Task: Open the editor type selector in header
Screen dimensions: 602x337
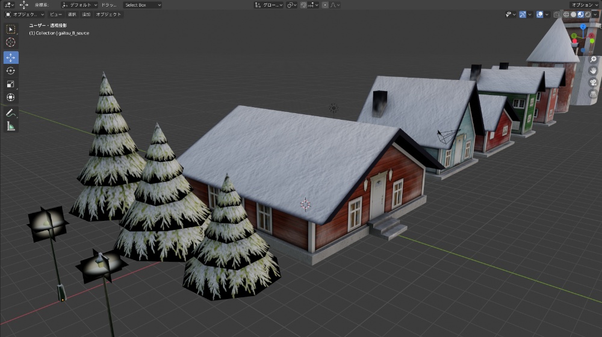Action: [x=8, y=5]
